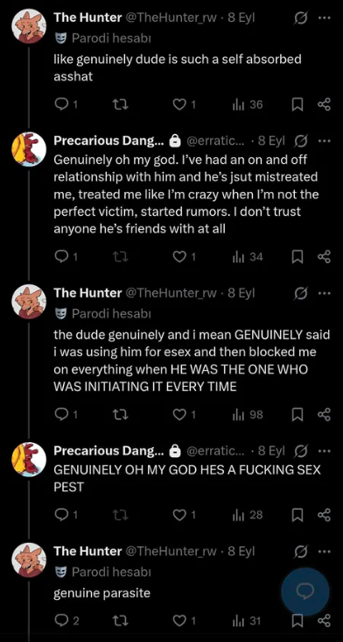343x642 pixels.
Task: Open three-dot menu on the "SEX PEST" tweet
Action: tap(324, 451)
